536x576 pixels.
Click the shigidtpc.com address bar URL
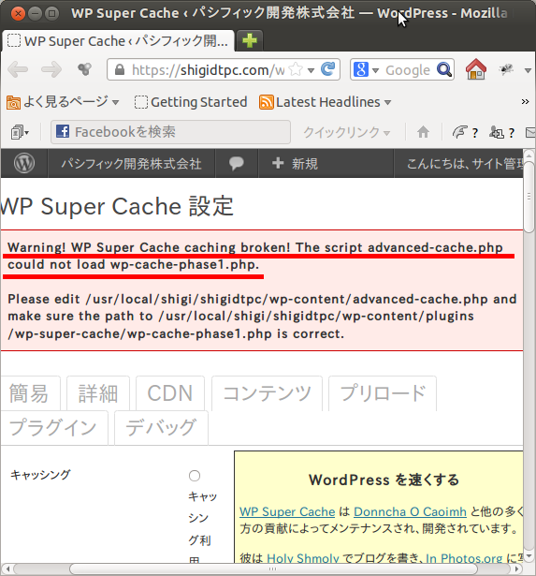pyautogui.click(x=208, y=70)
